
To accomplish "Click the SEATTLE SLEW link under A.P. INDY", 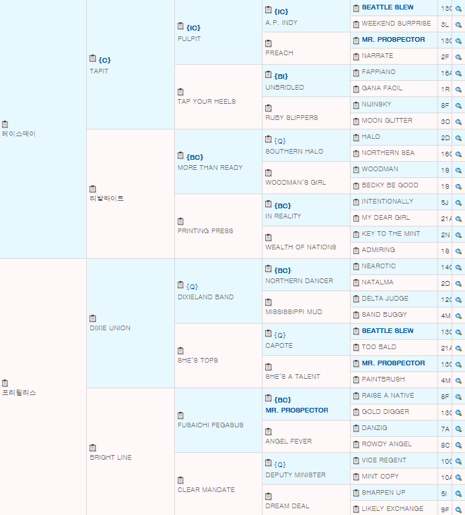I will [x=388, y=7].
